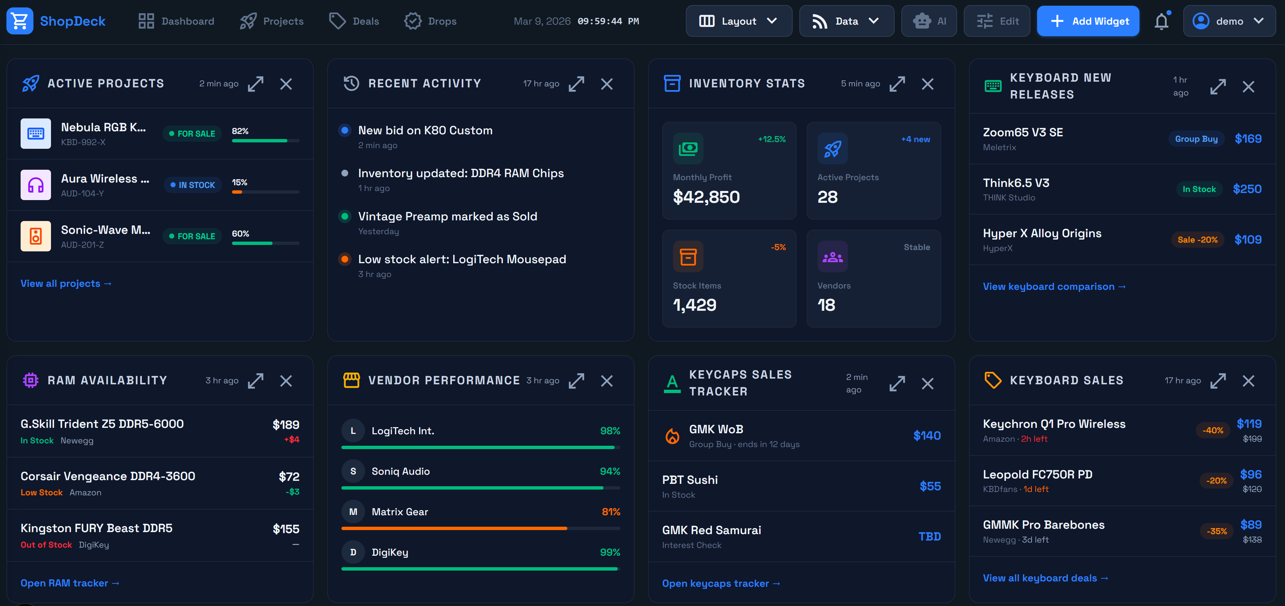Expand the Active Projects widget

pos(255,84)
